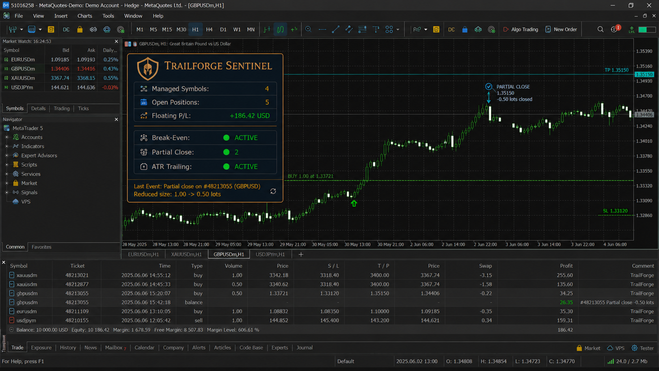Click the Volume column header
This screenshot has height=371, width=659.
233,266
